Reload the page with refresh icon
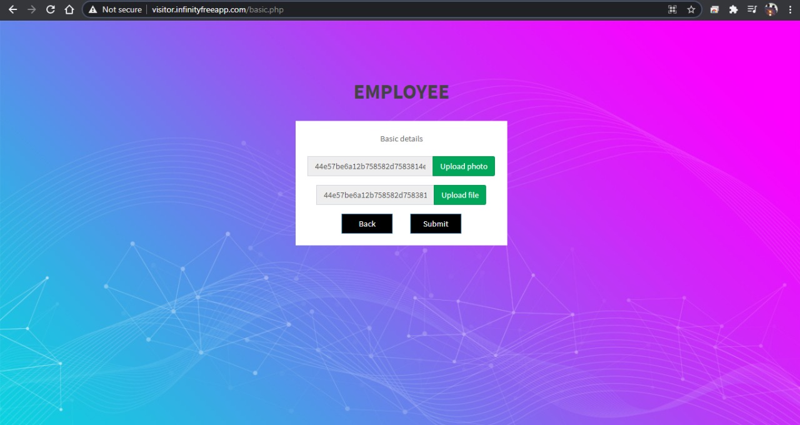The height and width of the screenshot is (425, 800). pos(51,9)
